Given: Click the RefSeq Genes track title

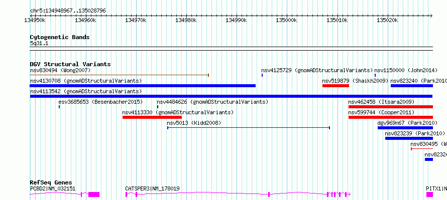Looking at the screenshot, I should tap(51, 182).
